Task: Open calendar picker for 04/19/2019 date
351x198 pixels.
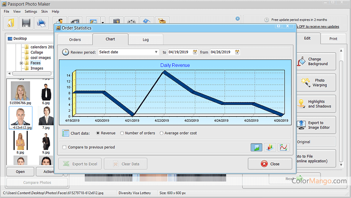Action: 195,52
